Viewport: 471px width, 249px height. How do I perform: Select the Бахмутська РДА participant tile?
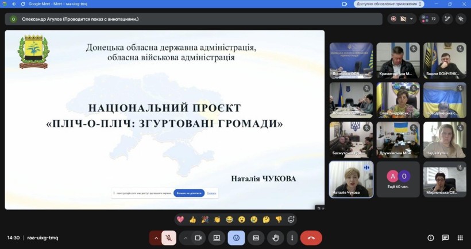coord(351,140)
